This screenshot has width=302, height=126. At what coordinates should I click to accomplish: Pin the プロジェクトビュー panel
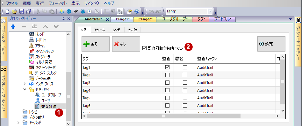pyautogui.click(x=63, y=19)
